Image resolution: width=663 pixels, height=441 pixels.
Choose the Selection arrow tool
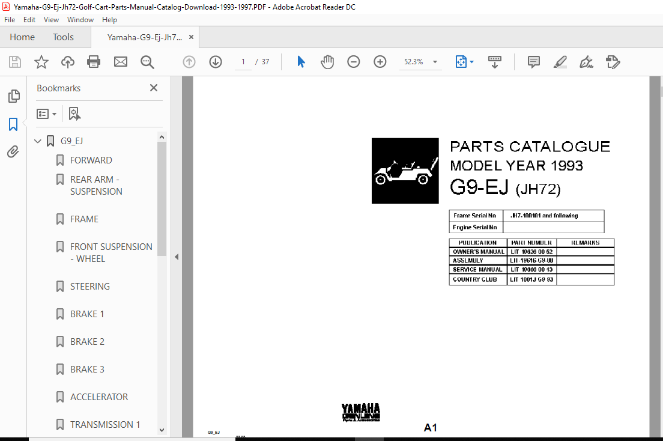tap(301, 62)
